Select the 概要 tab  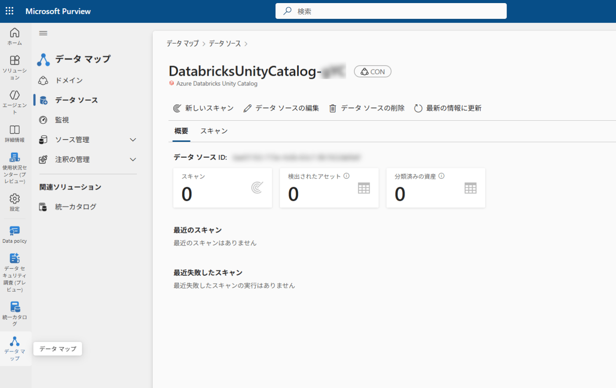181,131
